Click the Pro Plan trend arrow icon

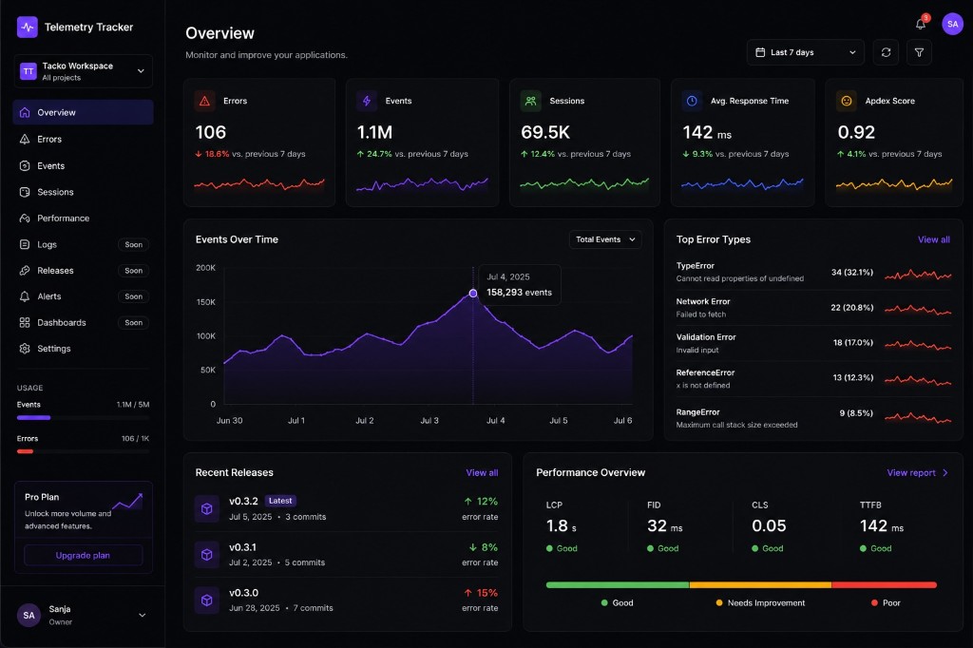coord(128,502)
